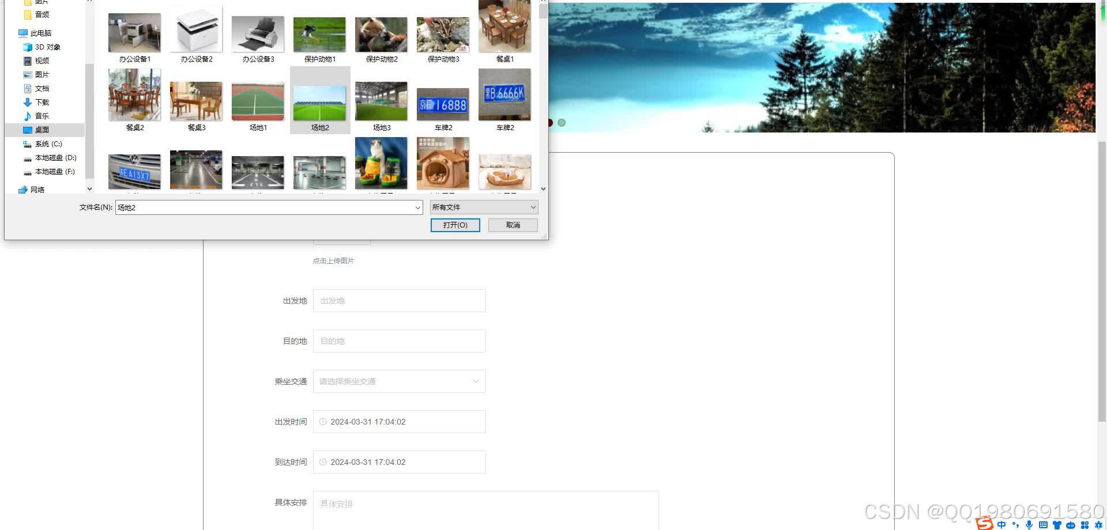Select the license plate image reading 16888

(x=443, y=109)
